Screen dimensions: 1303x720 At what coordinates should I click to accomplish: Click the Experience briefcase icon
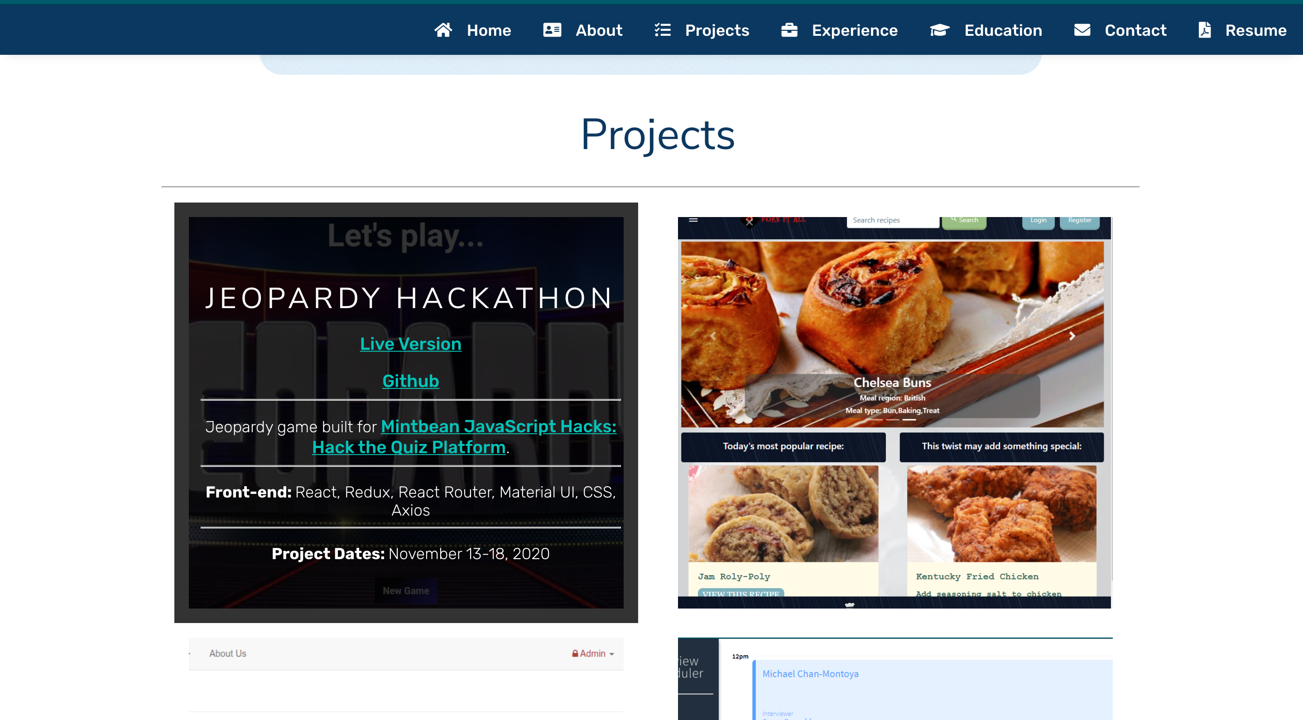(789, 30)
